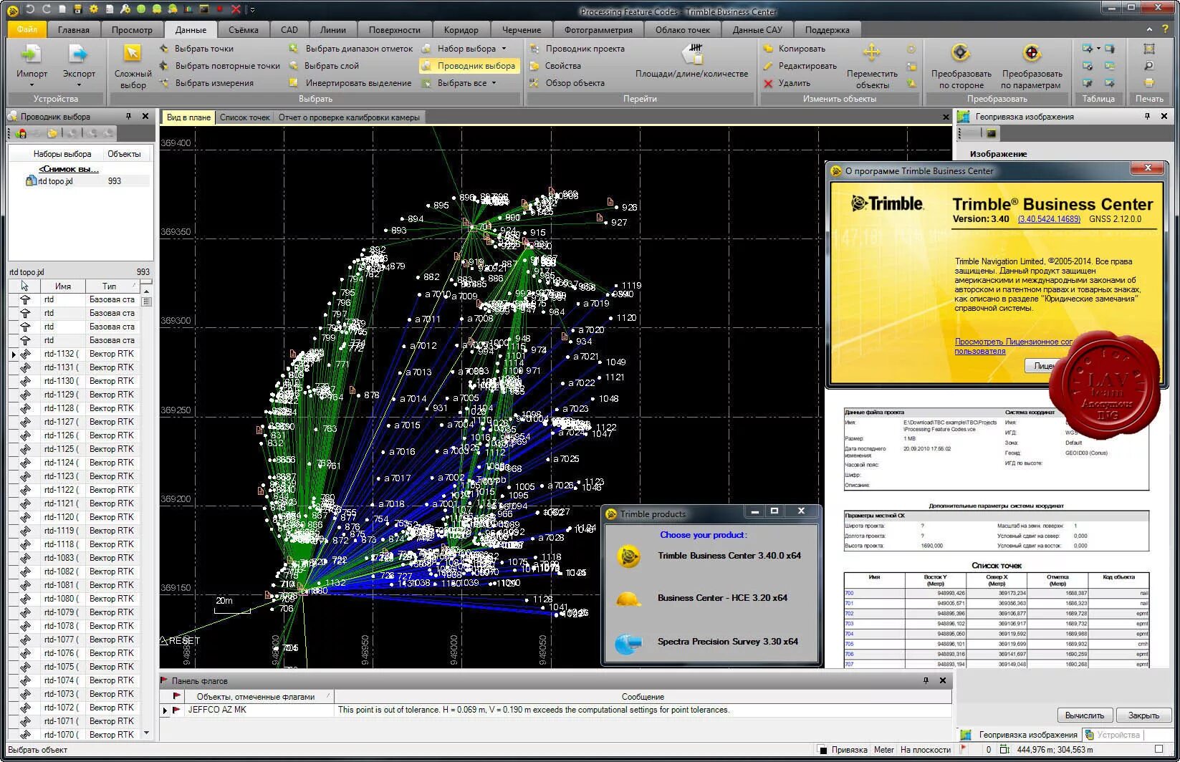Open the Площади/длине/количестве tool
Viewport: 1180px width, 762px height.
click(691, 62)
